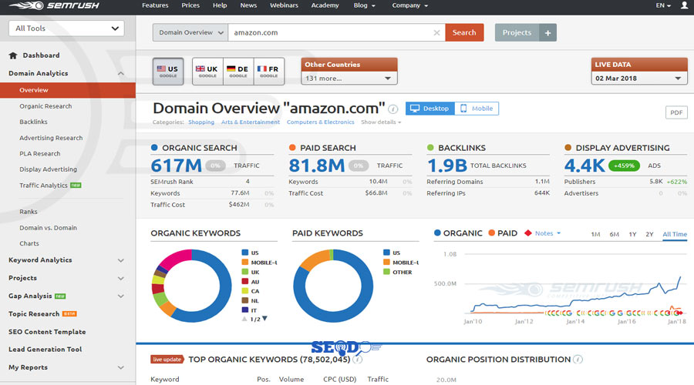Viewport: 694px width, 385px height.
Task: Click the Projects button
Action: coord(517,32)
